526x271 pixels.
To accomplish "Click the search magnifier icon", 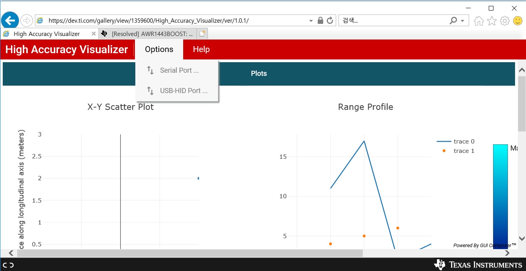I will [x=453, y=20].
